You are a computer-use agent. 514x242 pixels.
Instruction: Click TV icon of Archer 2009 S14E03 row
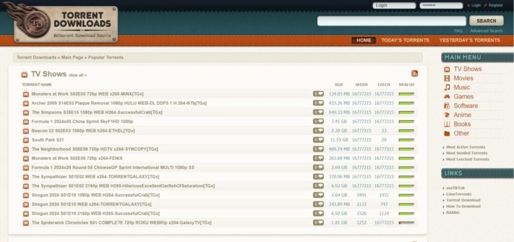tap(26, 103)
